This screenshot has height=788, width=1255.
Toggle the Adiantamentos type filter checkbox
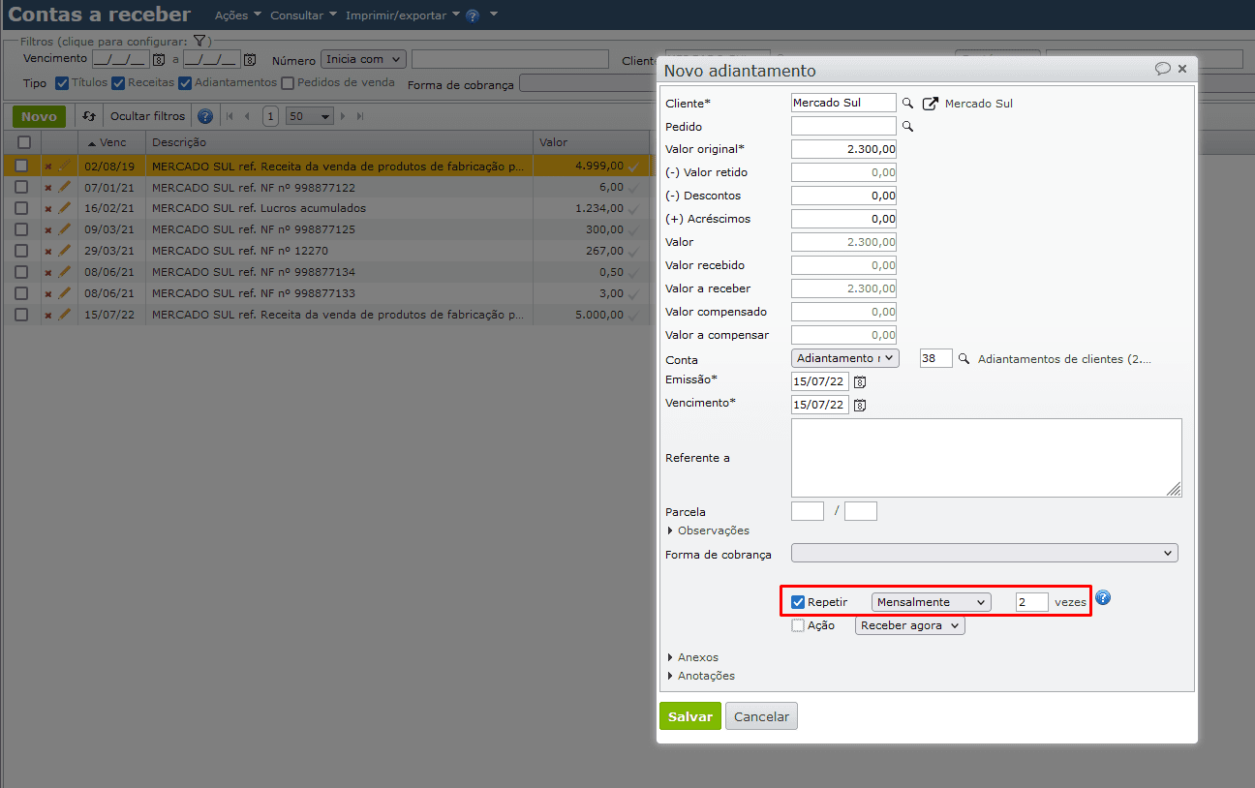185,83
